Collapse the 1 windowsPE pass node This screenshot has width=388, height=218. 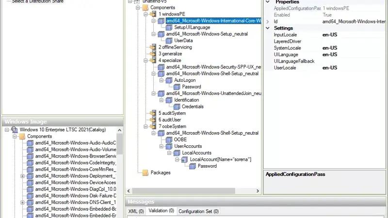click(145, 14)
